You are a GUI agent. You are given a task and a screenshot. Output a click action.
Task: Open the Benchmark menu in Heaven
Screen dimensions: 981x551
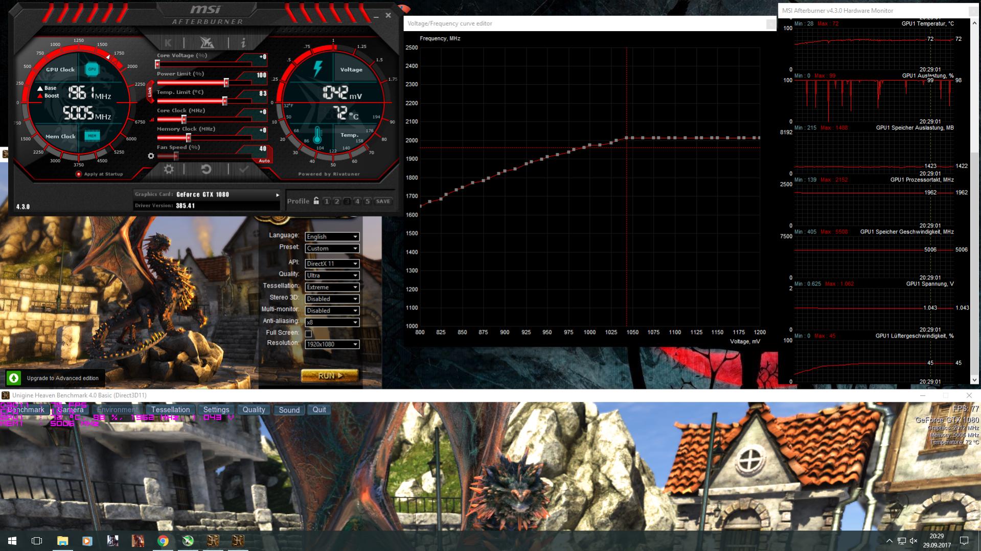point(26,410)
